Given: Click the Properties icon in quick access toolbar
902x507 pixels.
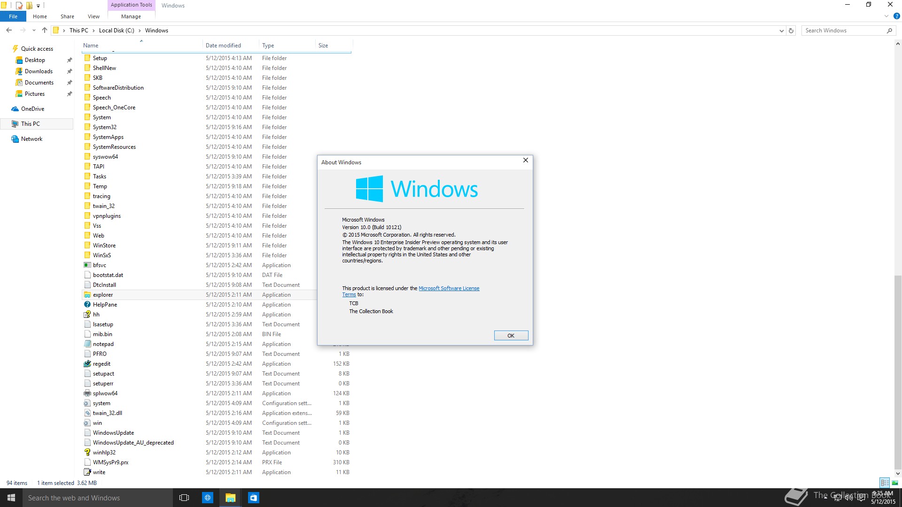Looking at the screenshot, I should 19,5.
